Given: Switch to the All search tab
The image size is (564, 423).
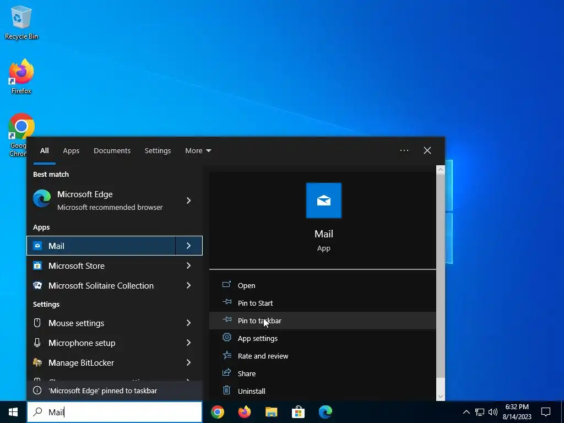Looking at the screenshot, I should (x=44, y=151).
